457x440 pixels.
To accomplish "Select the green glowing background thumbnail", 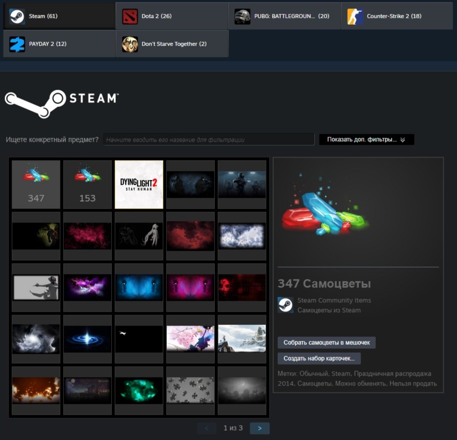I will coord(139,390).
